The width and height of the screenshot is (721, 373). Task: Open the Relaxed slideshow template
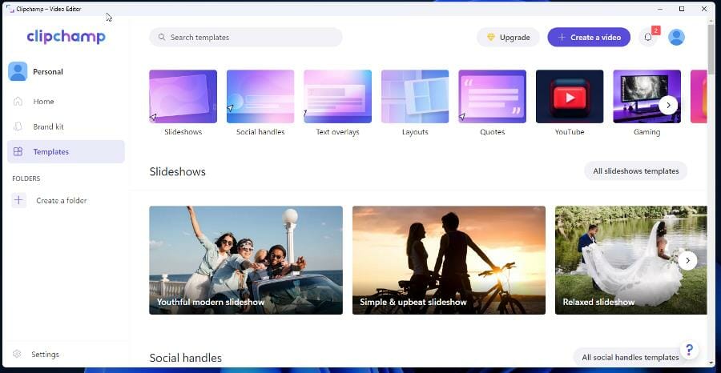click(x=631, y=260)
